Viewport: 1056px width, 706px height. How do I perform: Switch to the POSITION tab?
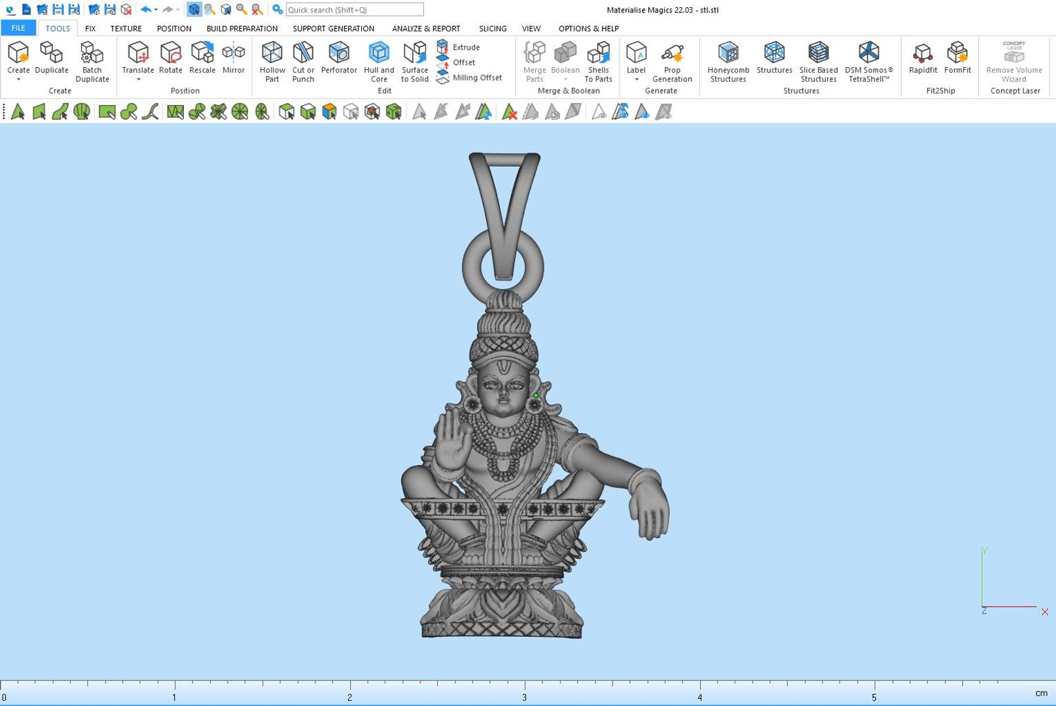click(x=174, y=29)
